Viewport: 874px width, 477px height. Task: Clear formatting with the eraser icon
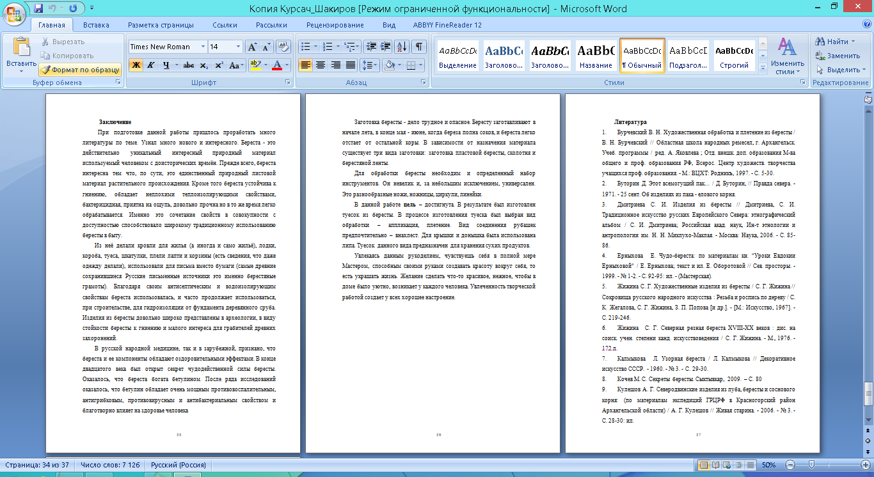click(x=283, y=47)
